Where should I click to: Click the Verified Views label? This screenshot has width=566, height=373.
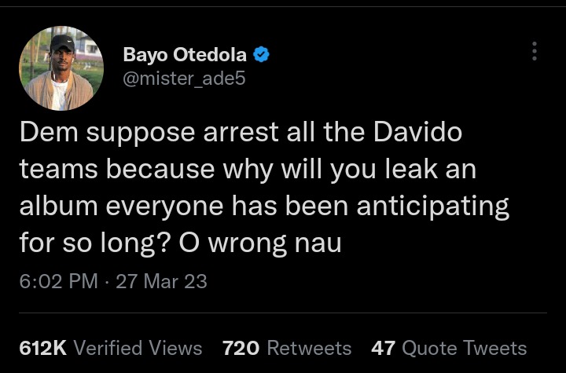click(x=138, y=348)
